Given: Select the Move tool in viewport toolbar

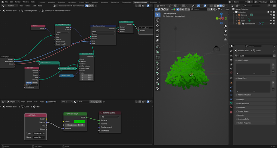Looking at the screenshot, I should click(x=158, y=26).
